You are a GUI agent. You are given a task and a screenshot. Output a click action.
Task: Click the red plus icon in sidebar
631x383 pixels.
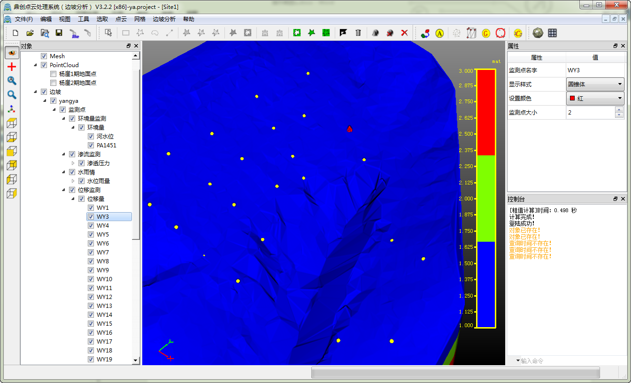12,67
